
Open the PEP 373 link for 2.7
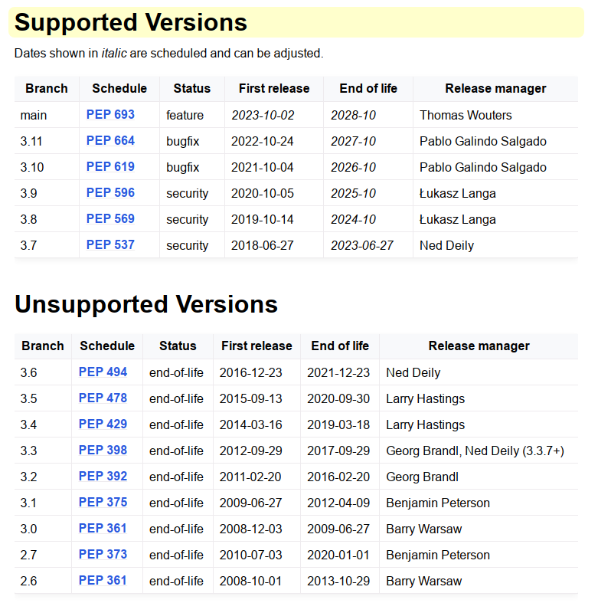tap(103, 555)
